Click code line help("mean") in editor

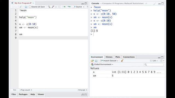point(28,17)
